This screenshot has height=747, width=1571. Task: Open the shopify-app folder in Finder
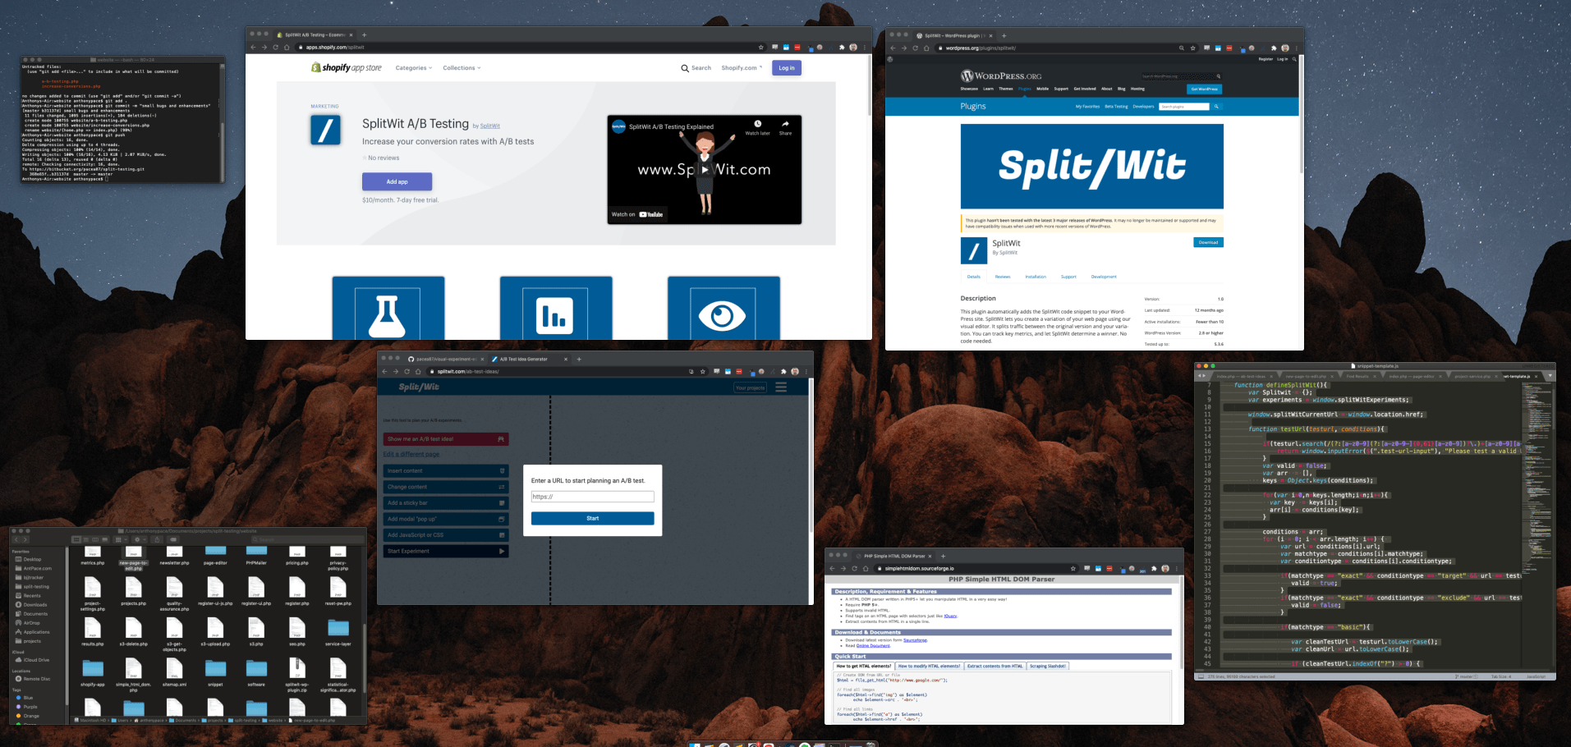pos(93,672)
